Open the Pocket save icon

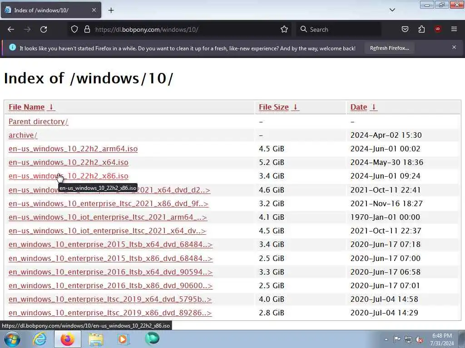[x=405, y=29]
